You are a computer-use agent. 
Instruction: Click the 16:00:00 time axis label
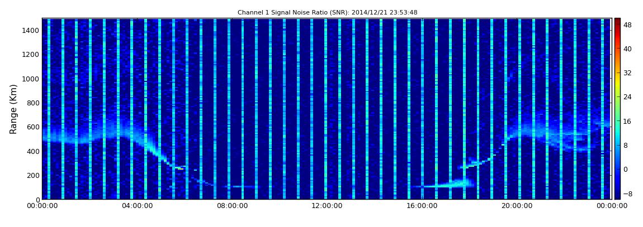pos(422,206)
